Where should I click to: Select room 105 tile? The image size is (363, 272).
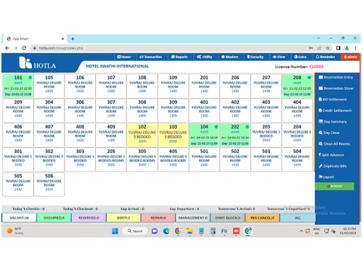tap(49, 86)
